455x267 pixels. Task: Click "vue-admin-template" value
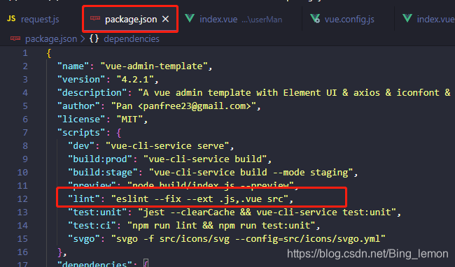pyautogui.click(x=154, y=66)
